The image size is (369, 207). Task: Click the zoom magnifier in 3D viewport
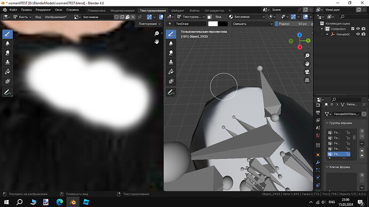pyautogui.click(x=307, y=56)
